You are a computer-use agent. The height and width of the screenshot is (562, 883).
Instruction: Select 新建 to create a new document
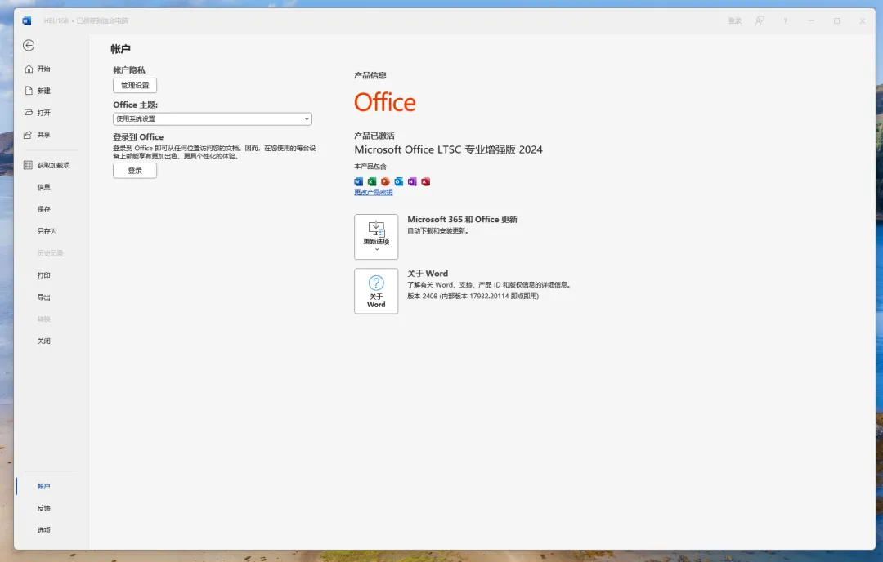[x=38, y=91]
